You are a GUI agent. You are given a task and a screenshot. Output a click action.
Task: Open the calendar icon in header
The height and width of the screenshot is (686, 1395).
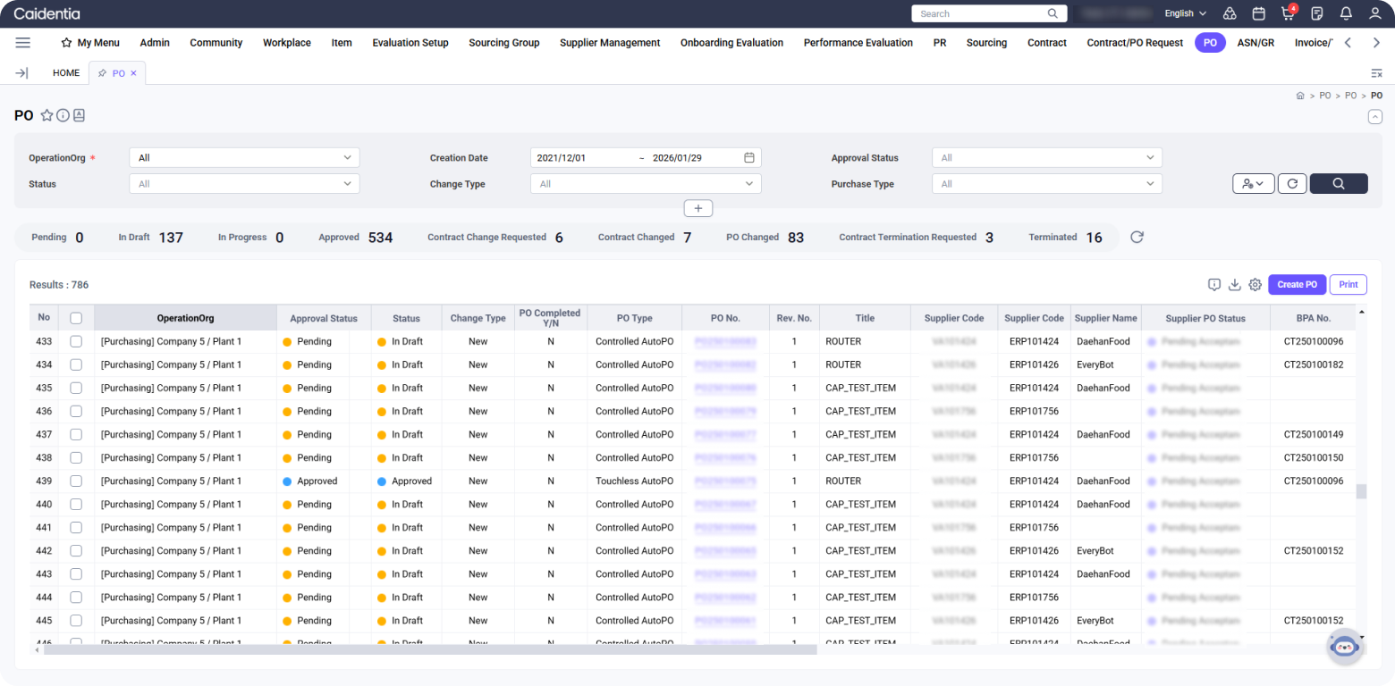coord(1258,13)
